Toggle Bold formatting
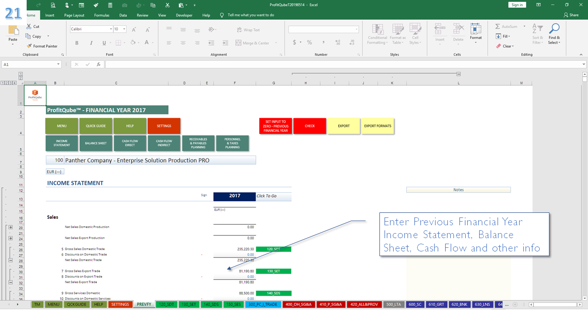Image resolution: width=588 pixels, height=331 pixels. [77, 43]
